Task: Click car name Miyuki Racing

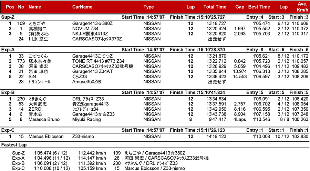Action: pos(86,120)
